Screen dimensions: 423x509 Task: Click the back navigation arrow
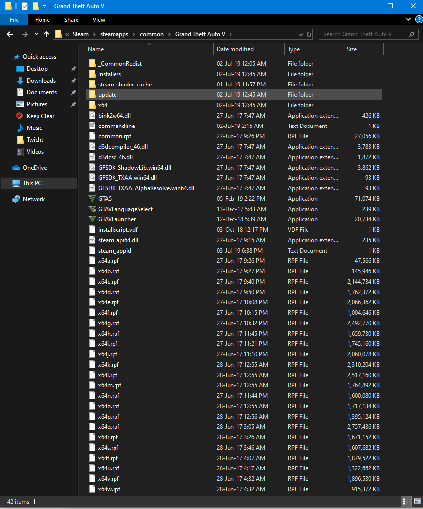10,34
